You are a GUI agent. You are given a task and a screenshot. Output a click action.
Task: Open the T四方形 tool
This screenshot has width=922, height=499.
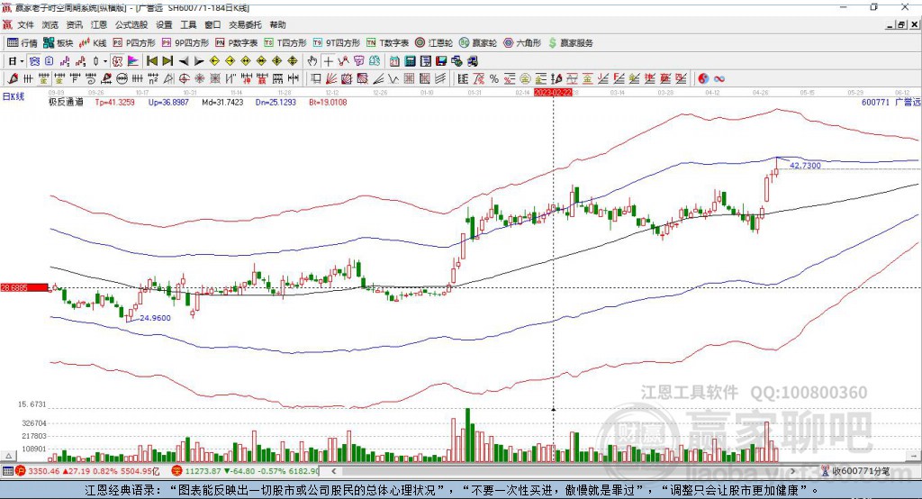coord(285,43)
